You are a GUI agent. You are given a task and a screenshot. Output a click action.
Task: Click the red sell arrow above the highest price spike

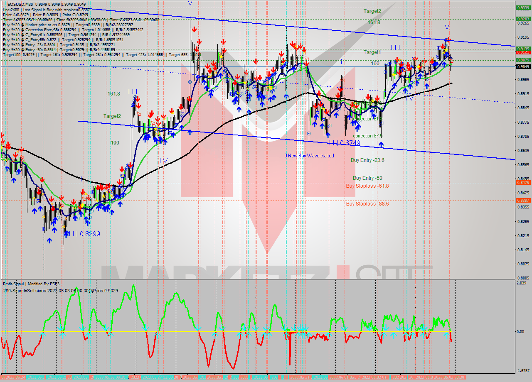coord(194,29)
